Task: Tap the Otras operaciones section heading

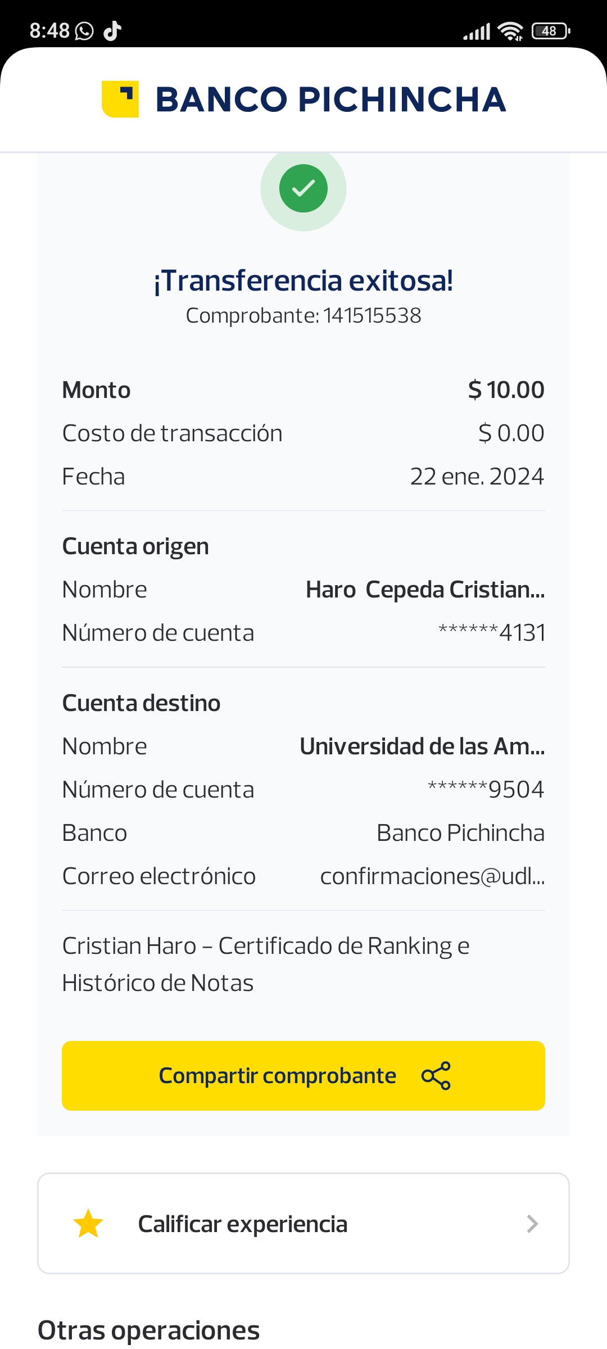Action: tap(149, 1330)
